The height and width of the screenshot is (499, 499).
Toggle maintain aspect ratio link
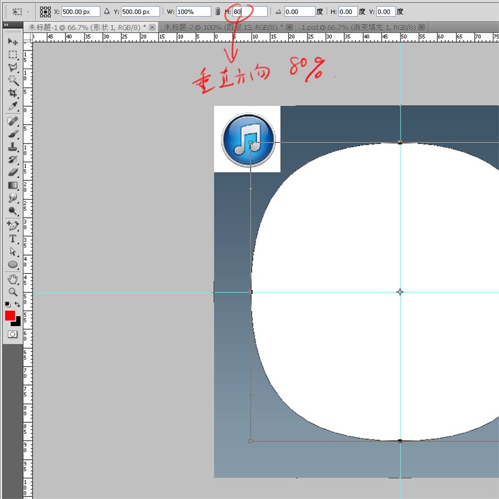217,11
